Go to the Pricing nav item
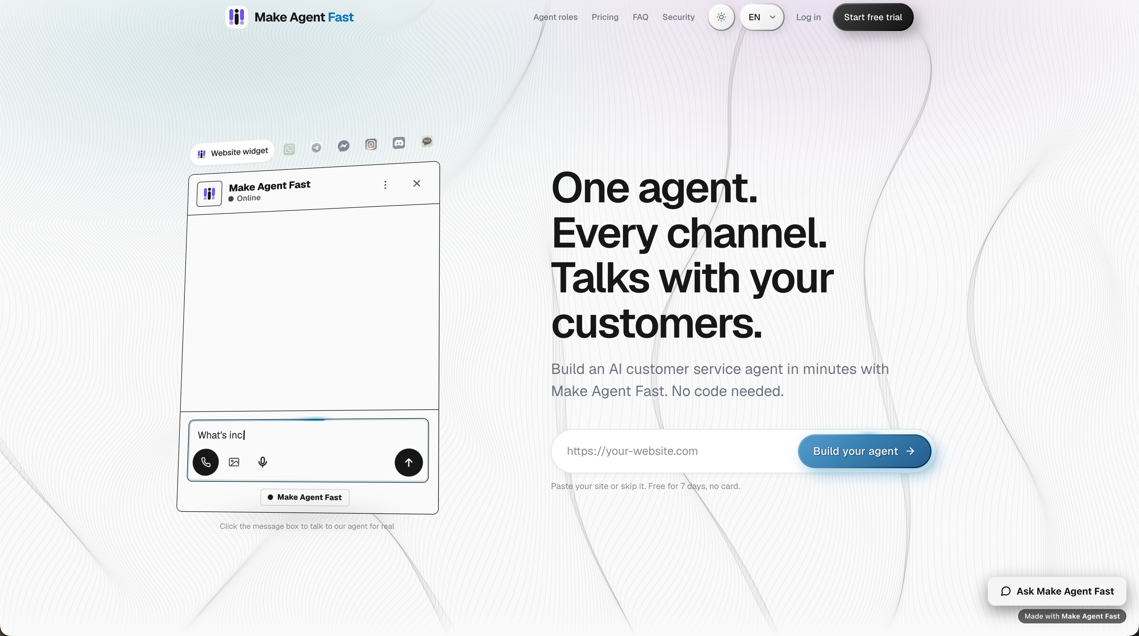Viewport: 1139px width, 636px height. [x=605, y=17]
